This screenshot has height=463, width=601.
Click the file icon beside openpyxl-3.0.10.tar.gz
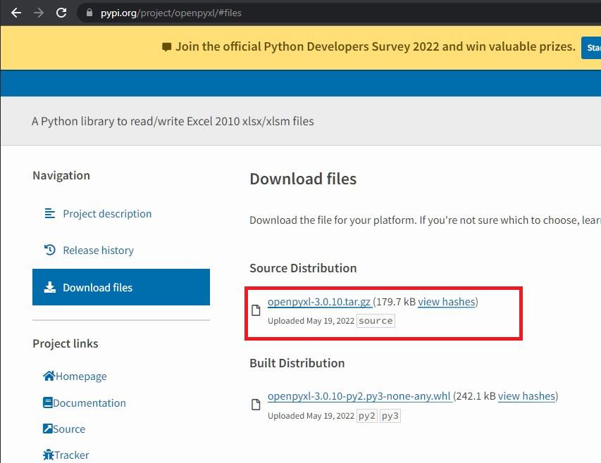coord(256,310)
